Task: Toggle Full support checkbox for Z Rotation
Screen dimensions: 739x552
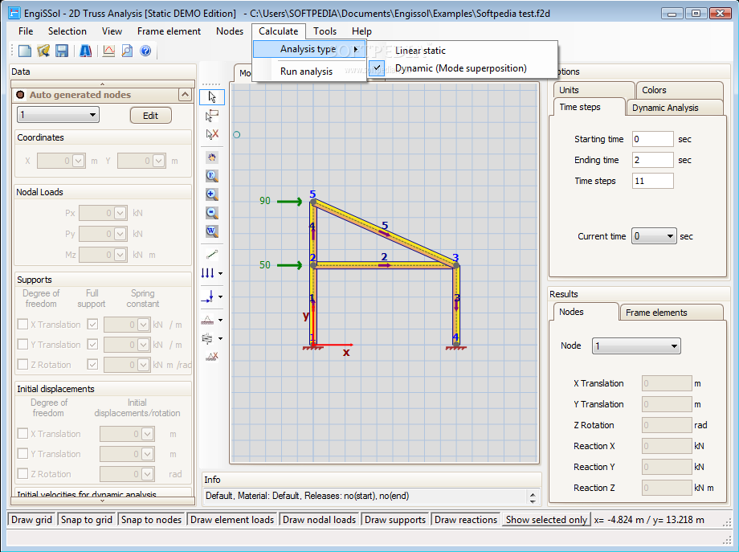Action: pyautogui.click(x=92, y=365)
